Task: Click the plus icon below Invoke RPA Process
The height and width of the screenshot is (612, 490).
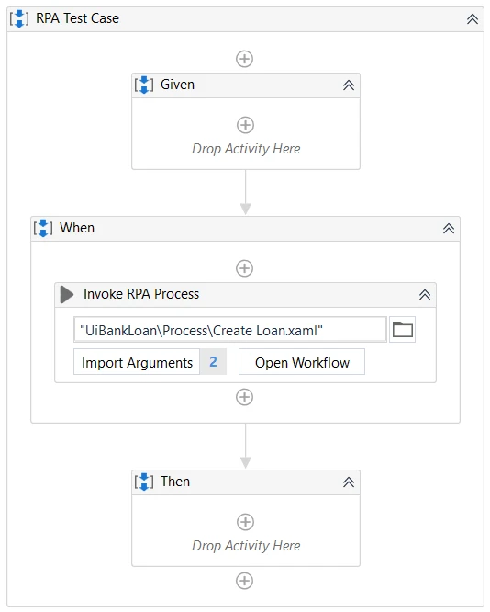Action: pyautogui.click(x=244, y=397)
